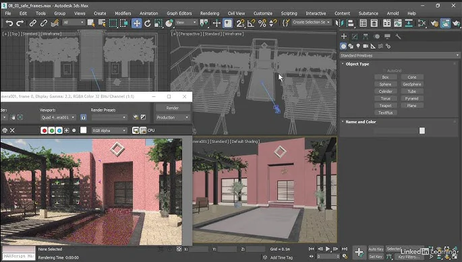
Task: Enable the AutoGrid checkbox
Action: (x=385, y=71)
